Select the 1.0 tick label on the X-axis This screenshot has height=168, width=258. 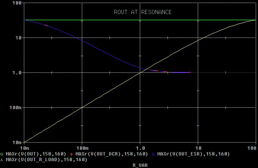tap(140, 147)
